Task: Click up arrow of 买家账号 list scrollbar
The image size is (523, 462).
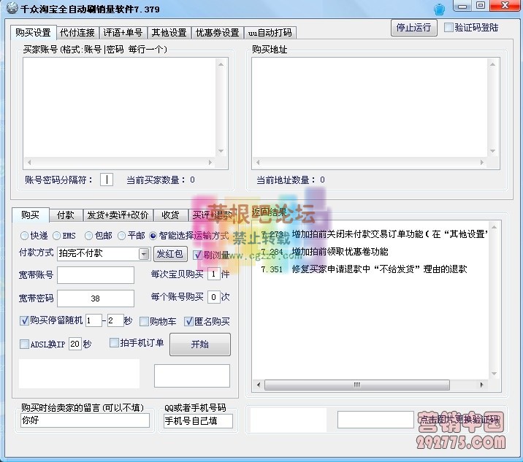Action: (221, 64)
